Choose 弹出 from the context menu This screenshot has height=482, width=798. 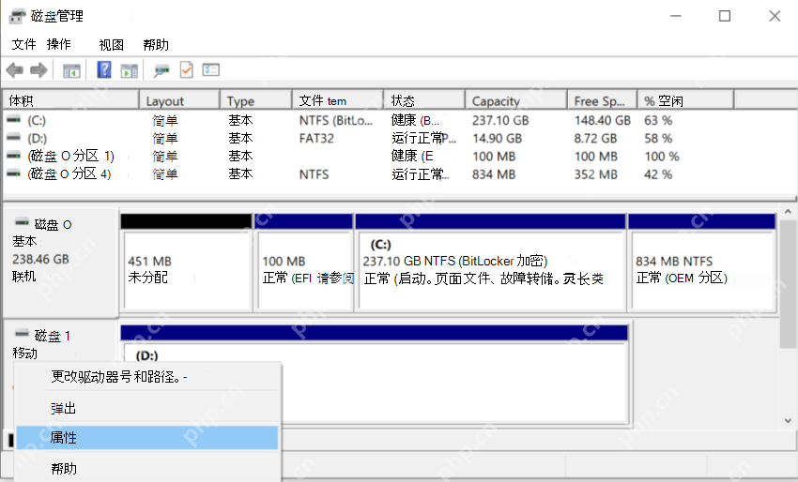coord(147,408)
